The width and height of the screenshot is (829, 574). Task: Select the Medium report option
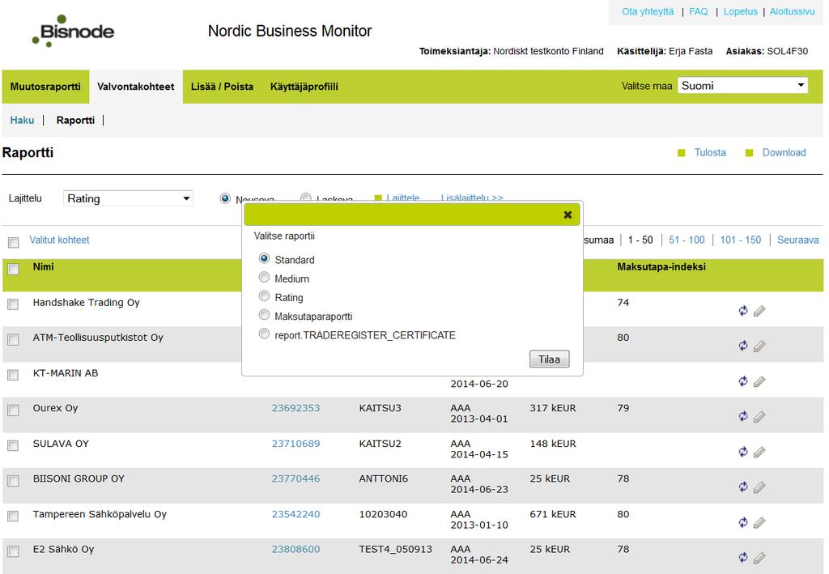(264, 278)
